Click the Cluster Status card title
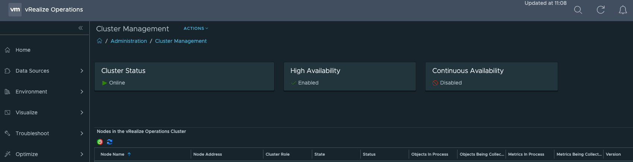Viewport: 633px width, 162px height. pyautogui.click(x=123, y=71)
